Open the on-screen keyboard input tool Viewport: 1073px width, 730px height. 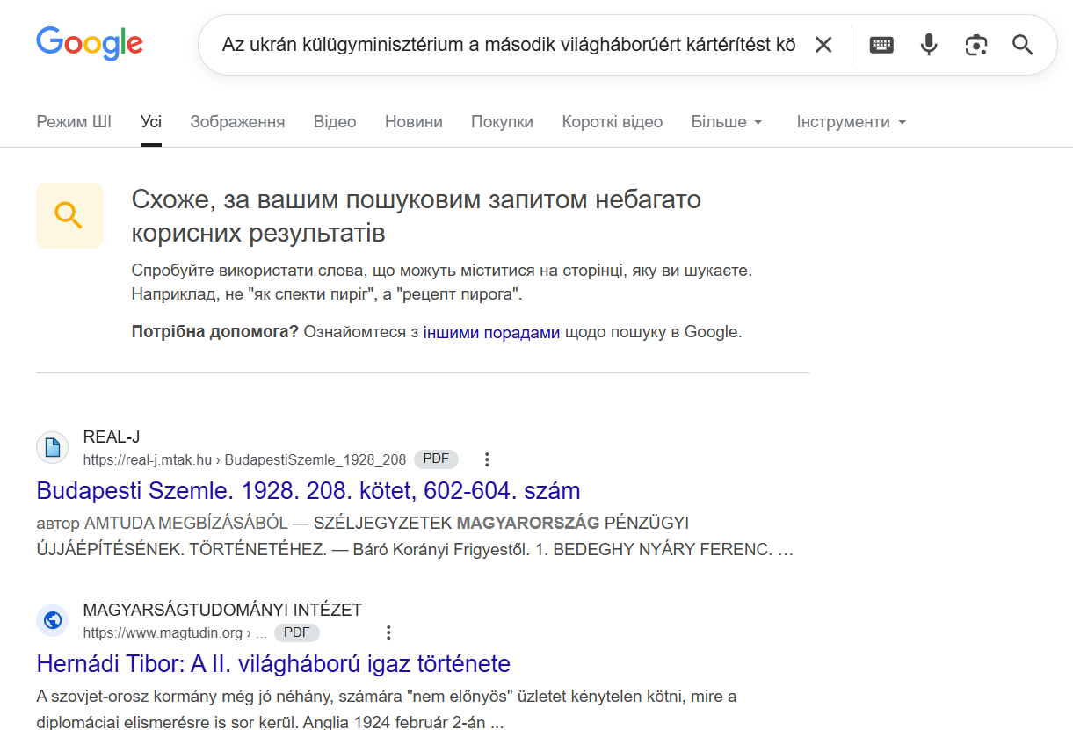click(x=881, y=45)
